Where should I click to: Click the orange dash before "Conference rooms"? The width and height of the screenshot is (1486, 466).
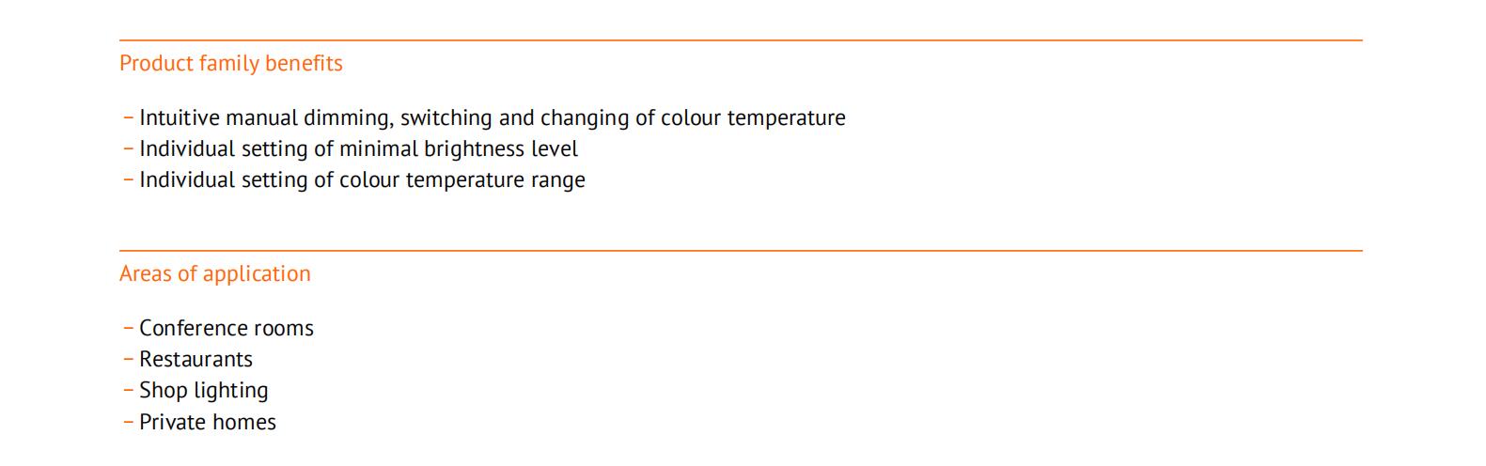pos(128,328)
